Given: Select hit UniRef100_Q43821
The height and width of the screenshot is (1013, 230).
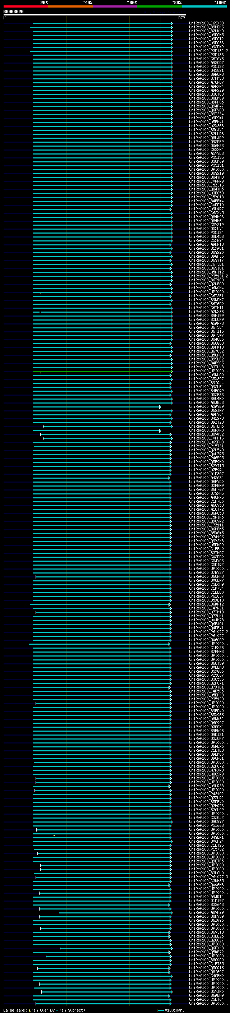Looking at the screenshot, I should (206, 71).
